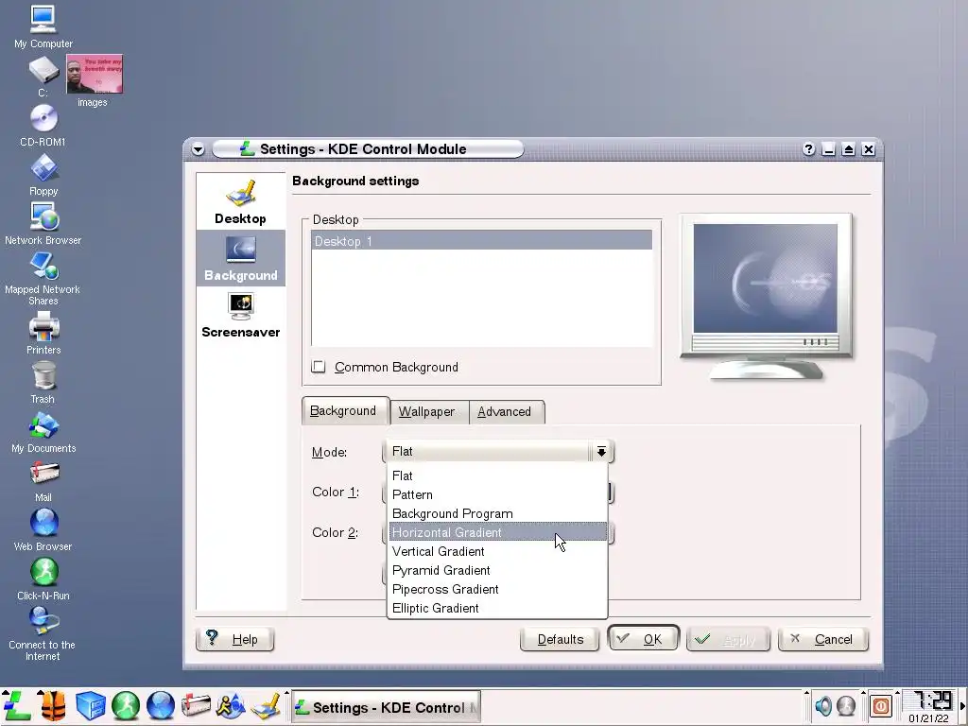Launch the globe web browser in taskbar
The image size is (968, 726).
(161, 705)
